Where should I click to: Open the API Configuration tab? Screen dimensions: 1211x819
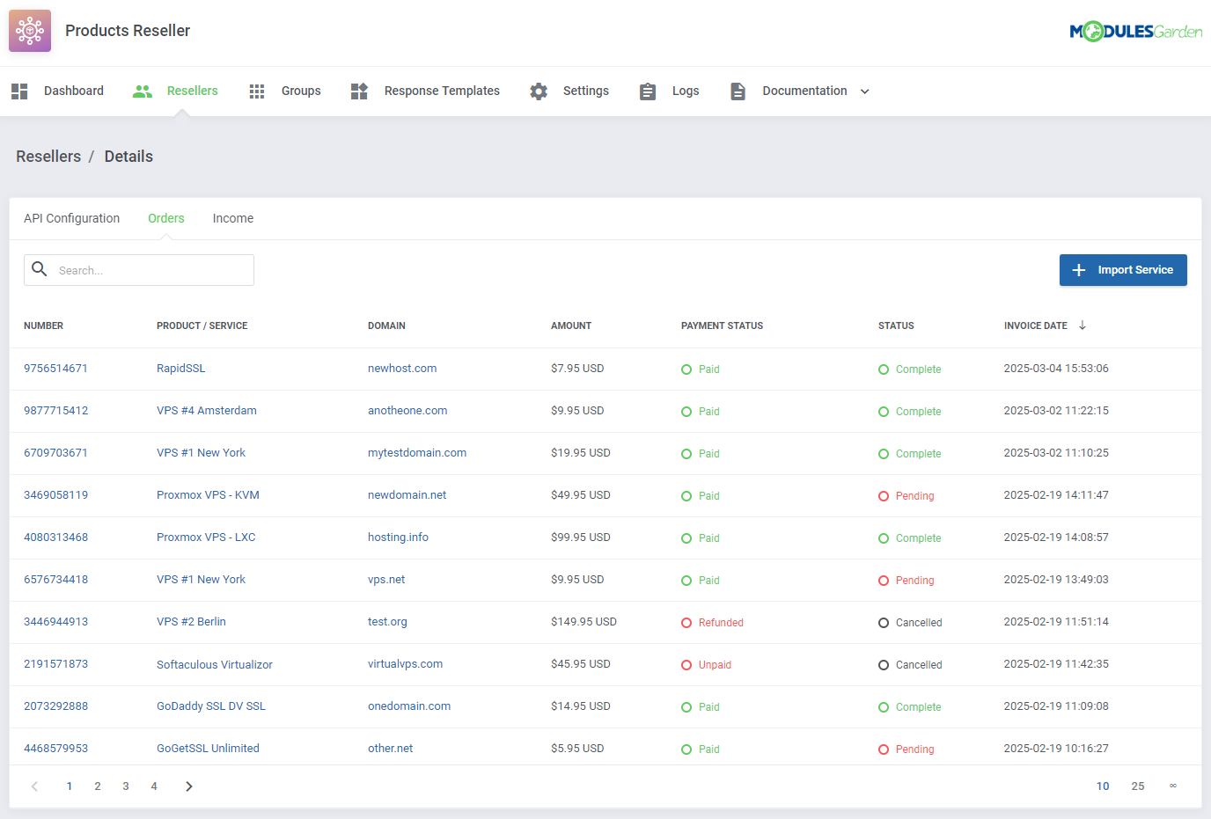pos(71,218)
